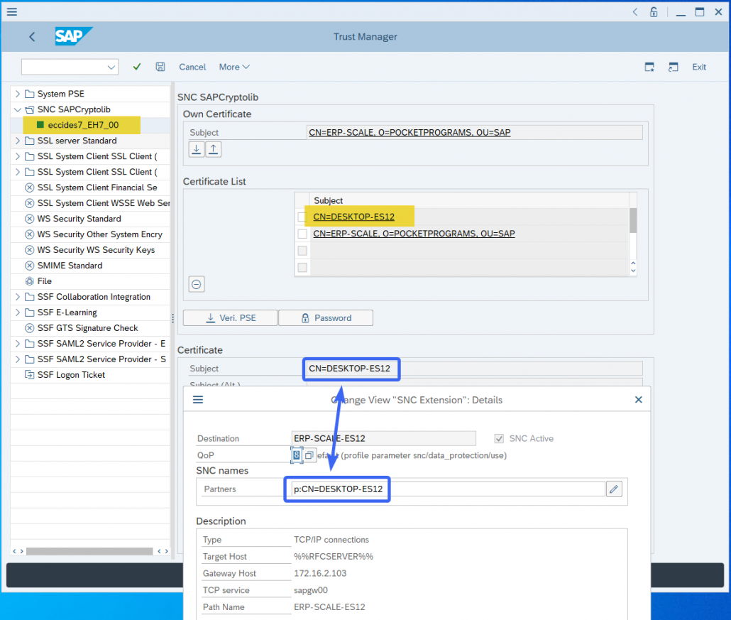This screenshot has height=620, width=731.
Task: Import certificate using the upload arrow icon
Action: [x=214, y=148]
